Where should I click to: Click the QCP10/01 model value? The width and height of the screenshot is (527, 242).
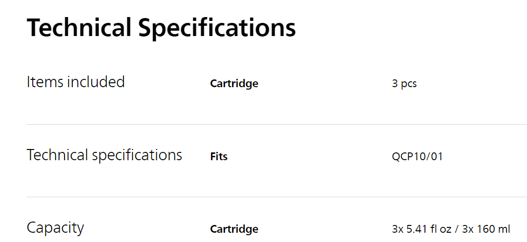417,157
